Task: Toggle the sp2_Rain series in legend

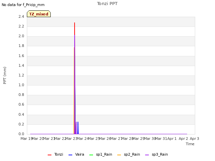Action: [x=129, y=154]
